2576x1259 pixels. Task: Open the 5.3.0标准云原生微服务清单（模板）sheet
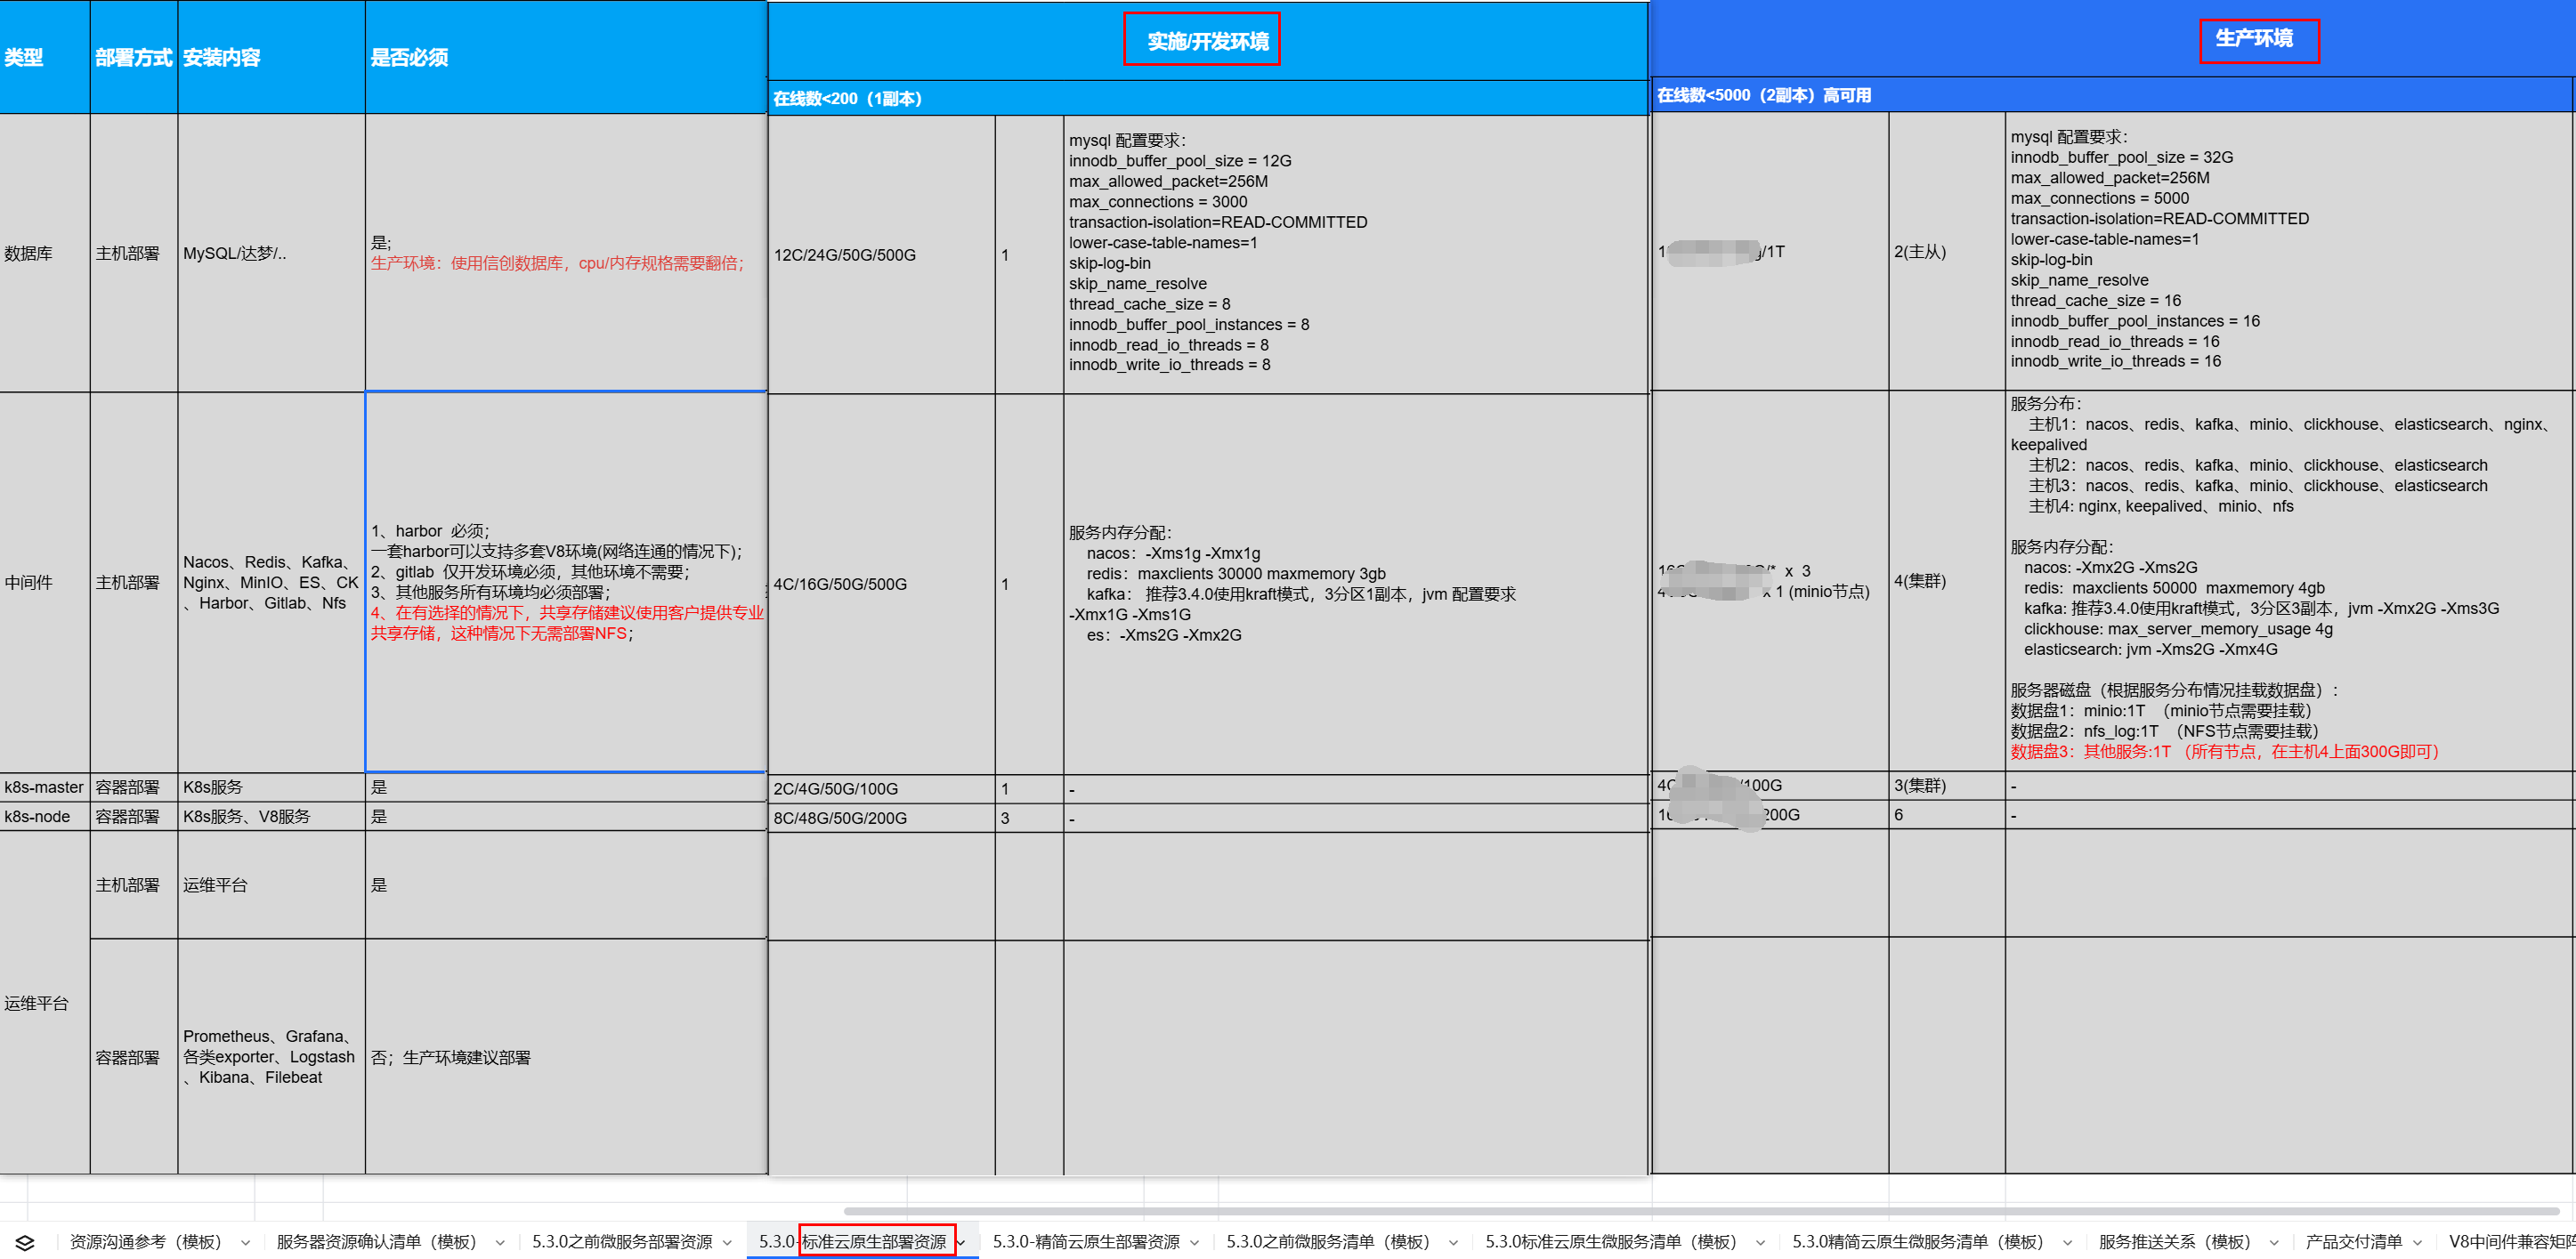1610,1242
